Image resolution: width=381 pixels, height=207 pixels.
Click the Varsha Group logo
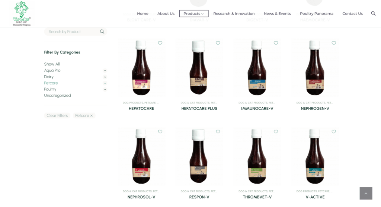tap(22, 13)
